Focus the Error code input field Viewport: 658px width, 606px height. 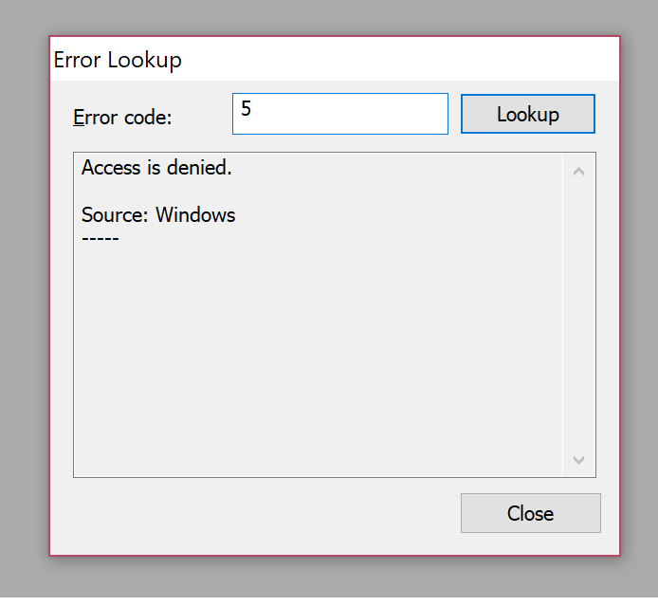coord(340,114)
